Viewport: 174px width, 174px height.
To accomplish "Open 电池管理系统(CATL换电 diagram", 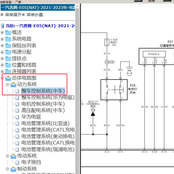I will tap(48, 143).
